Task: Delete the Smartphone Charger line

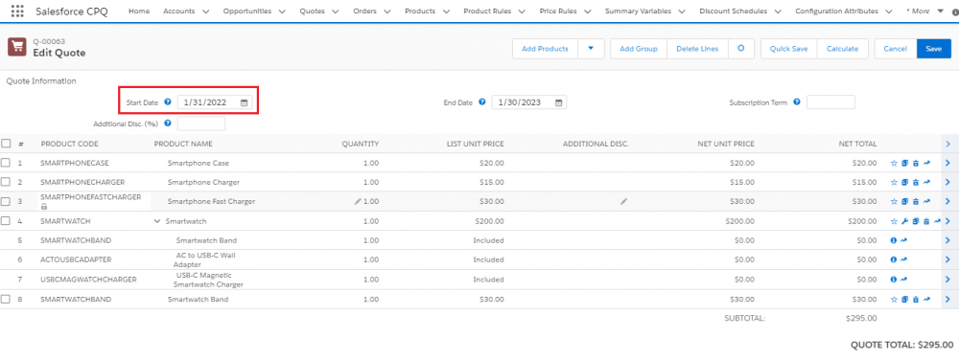Action: 916,182
